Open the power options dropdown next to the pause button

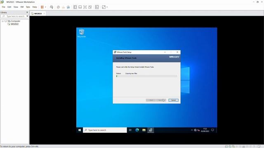coord(45,7)
